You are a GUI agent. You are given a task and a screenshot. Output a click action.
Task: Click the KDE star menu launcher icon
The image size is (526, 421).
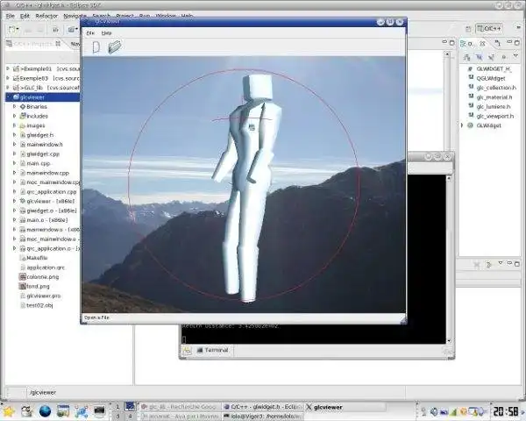point(10,410)
